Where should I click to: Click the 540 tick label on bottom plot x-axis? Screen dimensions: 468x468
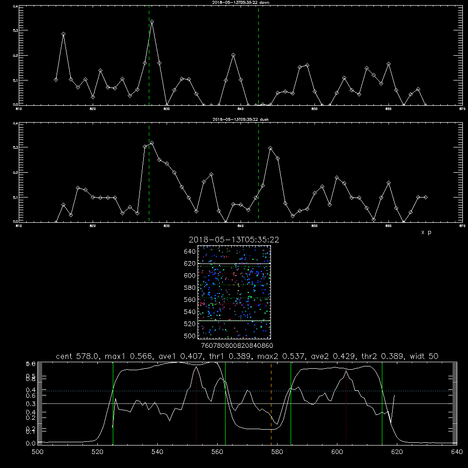point(157,452)
